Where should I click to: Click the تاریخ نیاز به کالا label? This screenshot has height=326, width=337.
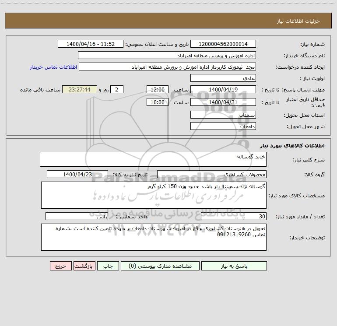pyautogui.click(x=130, y=175)
